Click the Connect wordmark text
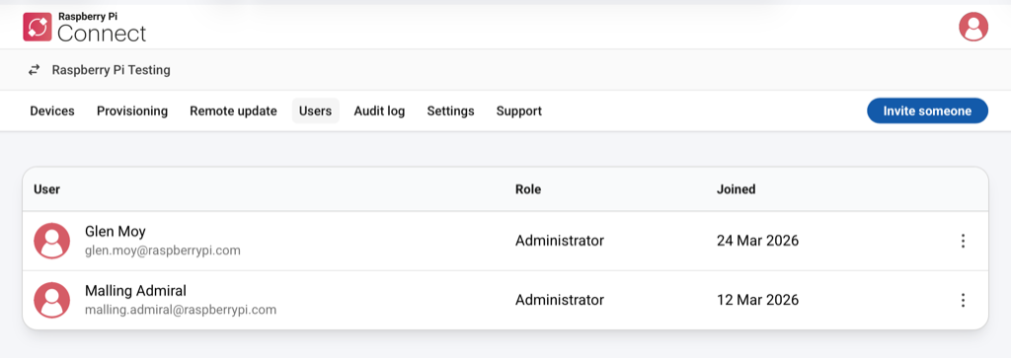Image resolution: width=1011 pixels, height=358 pixels. pyautogui.click(x=102, y=33)
